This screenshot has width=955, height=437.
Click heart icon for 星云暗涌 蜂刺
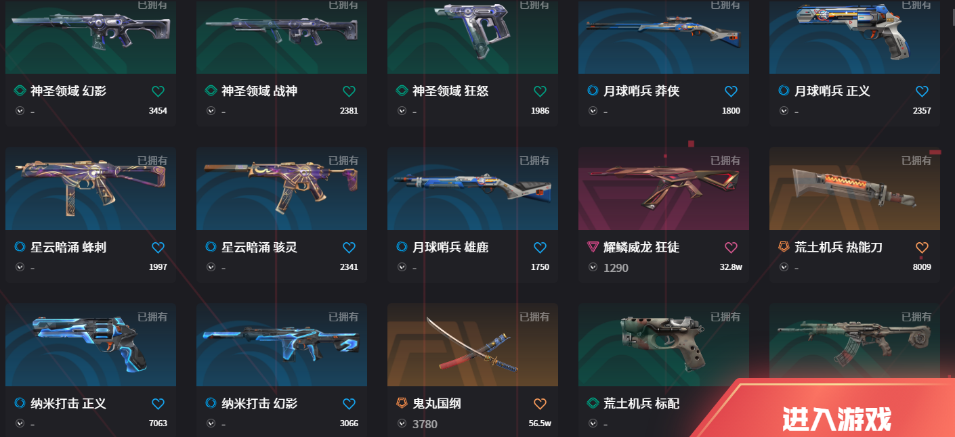coord(158,247)
